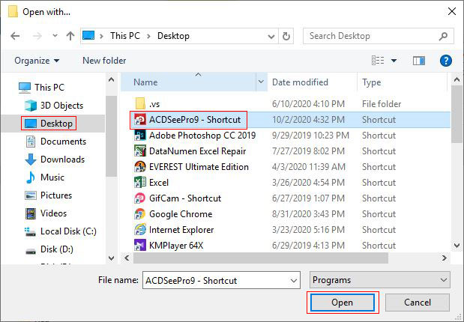Open the Programs file type dropdown
Image resolution: width=464 pixels, height=322 pixels.
tap(379, 280)
